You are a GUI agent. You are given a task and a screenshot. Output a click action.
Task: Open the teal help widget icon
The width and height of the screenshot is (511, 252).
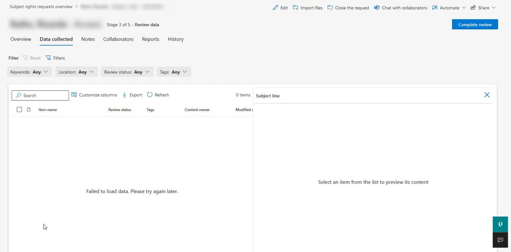pyautogui.click(x=501, y=224)
